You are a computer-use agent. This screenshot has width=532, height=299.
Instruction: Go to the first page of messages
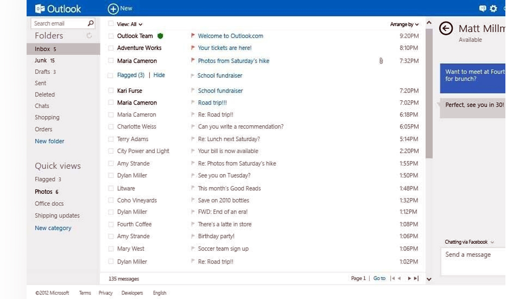point(392,278)
